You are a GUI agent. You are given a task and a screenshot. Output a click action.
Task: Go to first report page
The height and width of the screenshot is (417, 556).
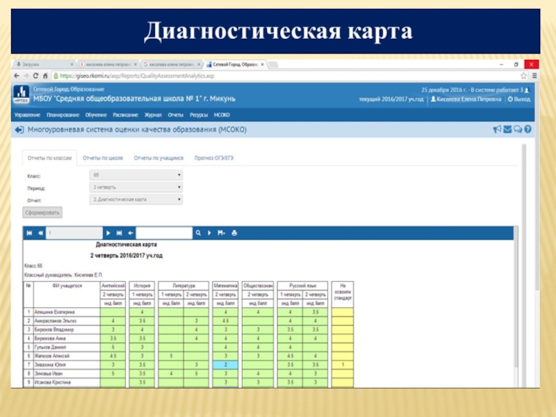point(30,233)
